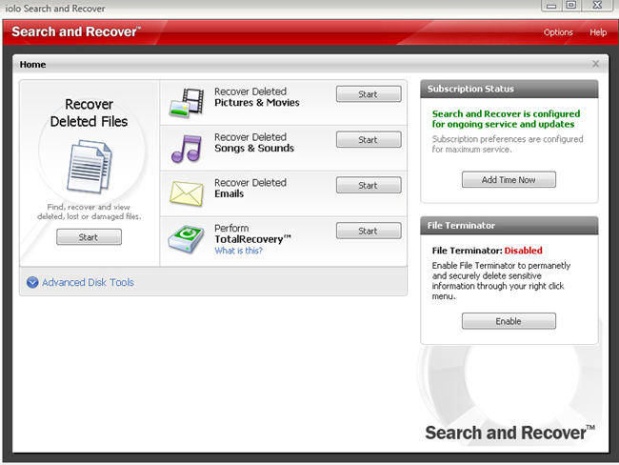Open the Advanced Disk Tools link
This screenshot has height=465, width=619.
[x=88, y=282]
